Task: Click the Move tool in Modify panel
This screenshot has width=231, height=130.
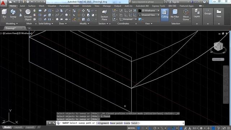Action: coord(83,10)
